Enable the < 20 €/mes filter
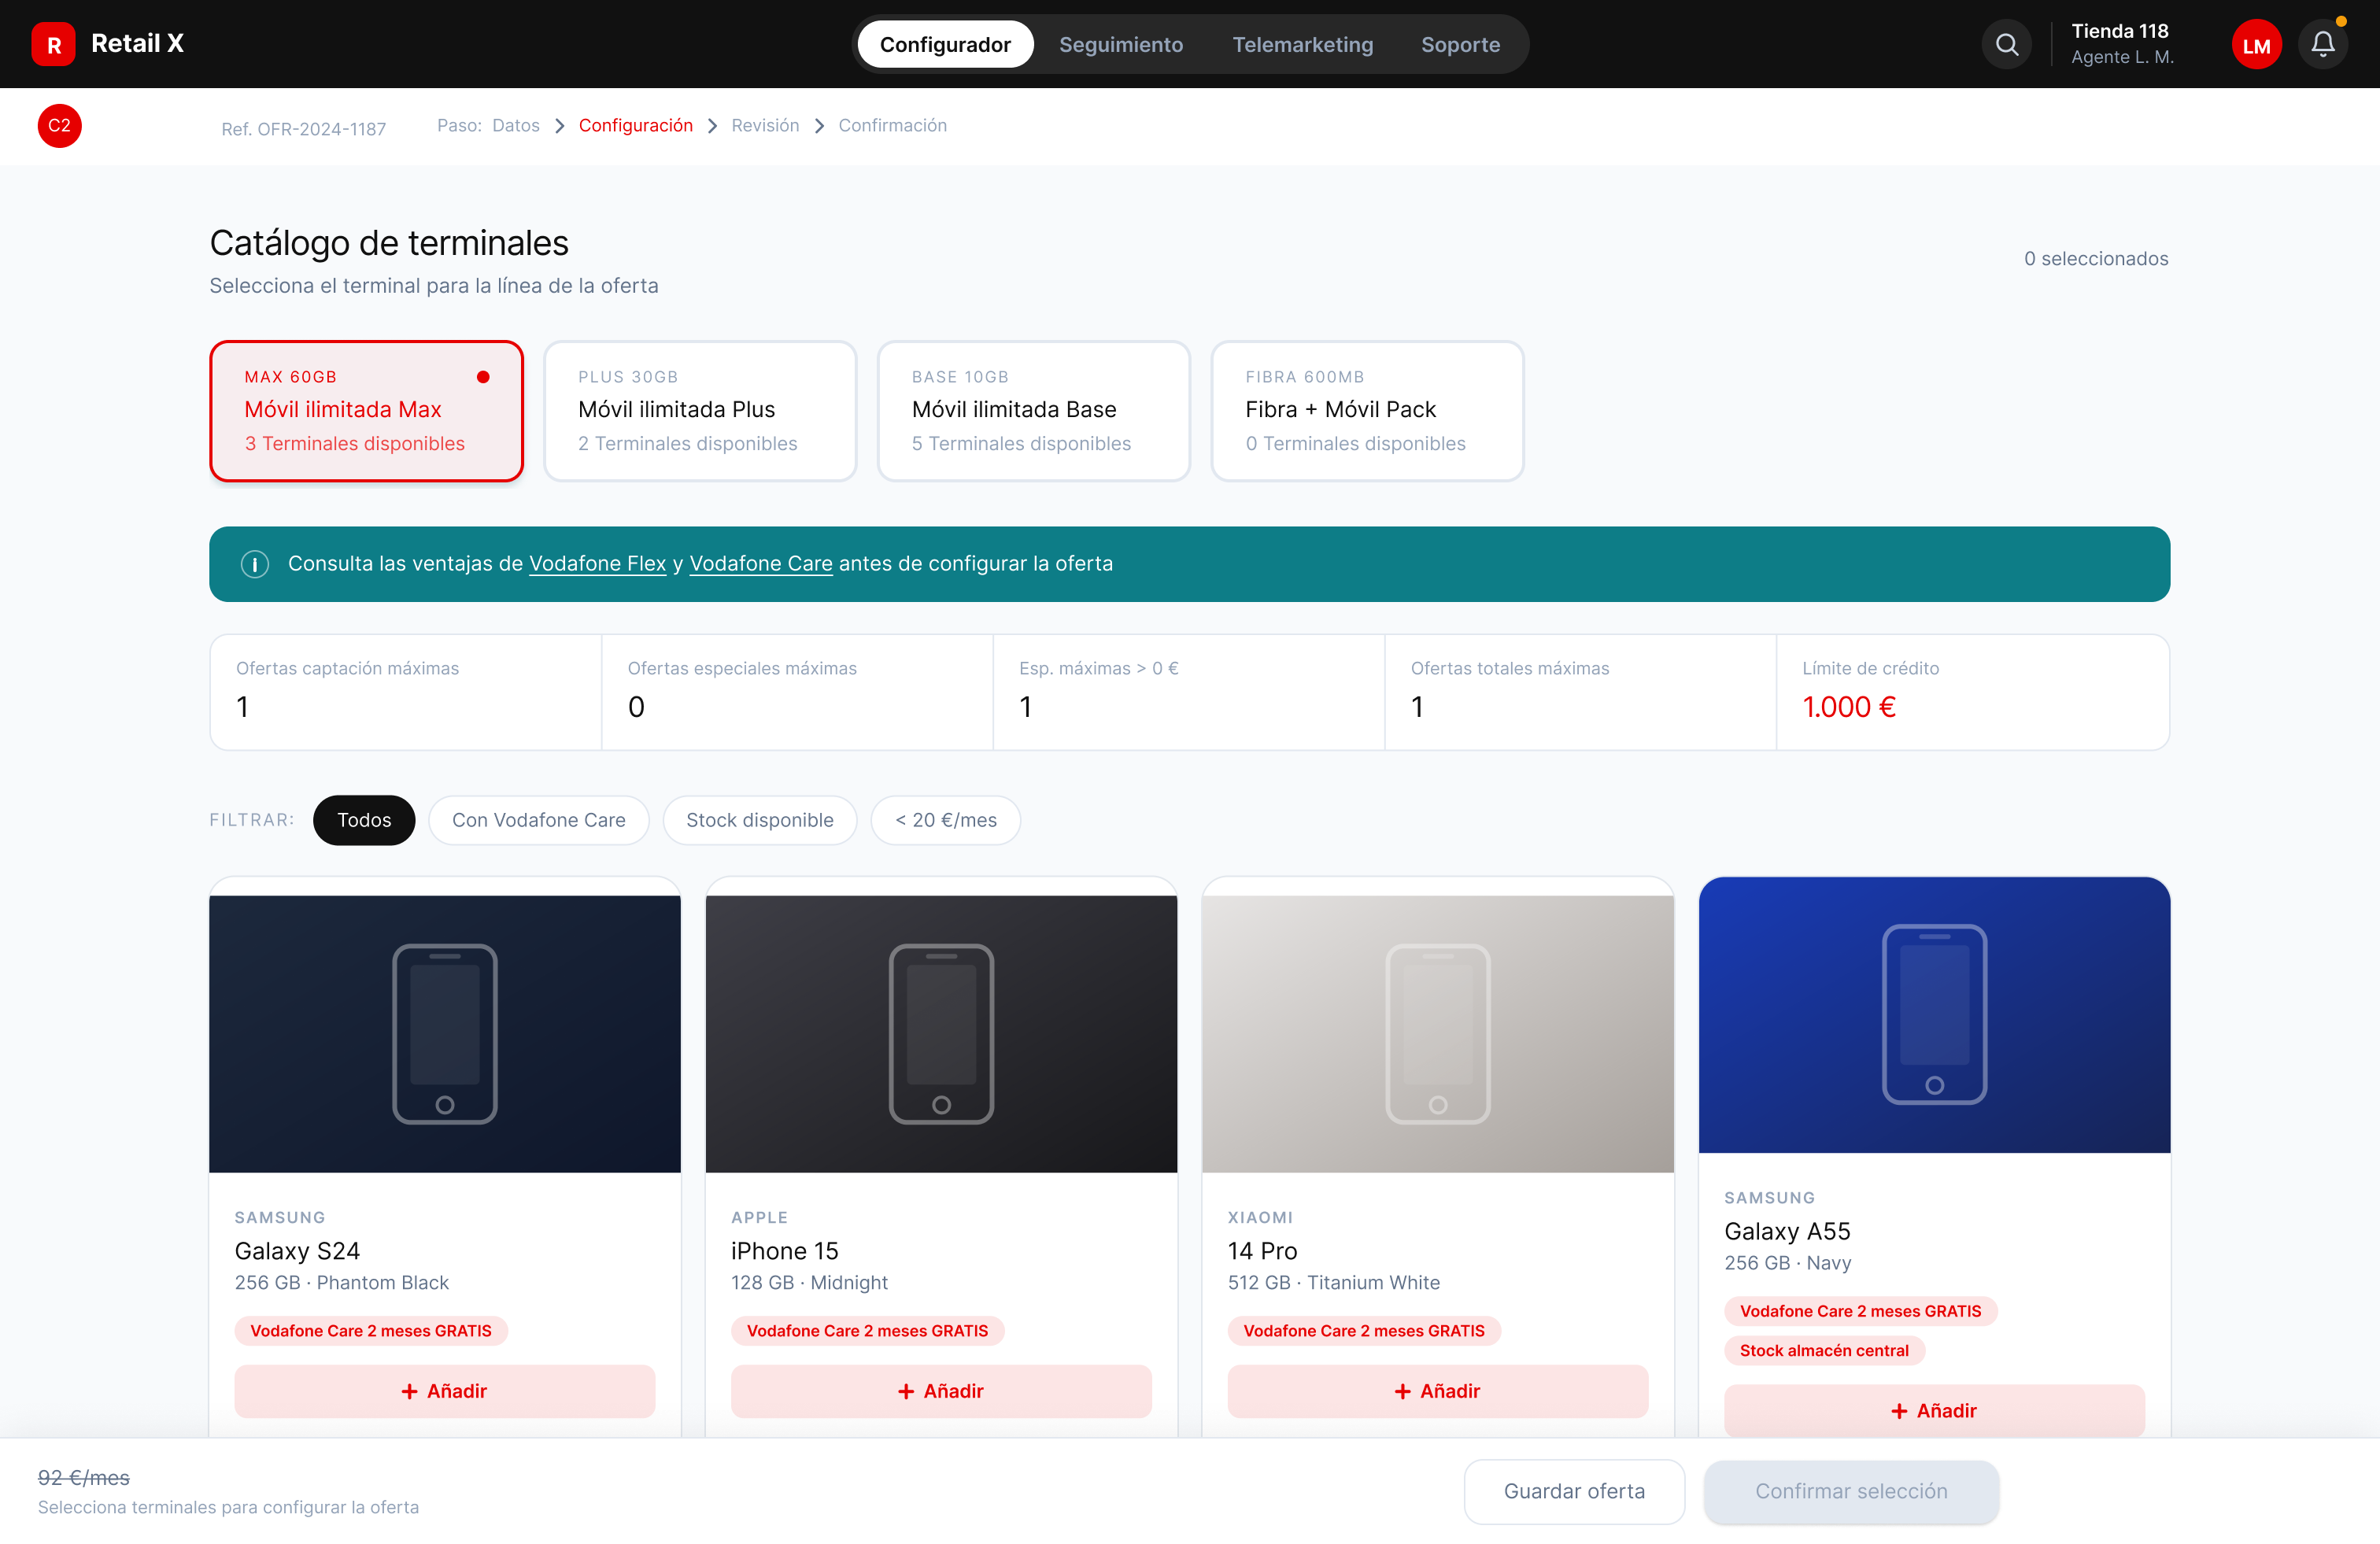2380x1544 pixels. point(945,820)
